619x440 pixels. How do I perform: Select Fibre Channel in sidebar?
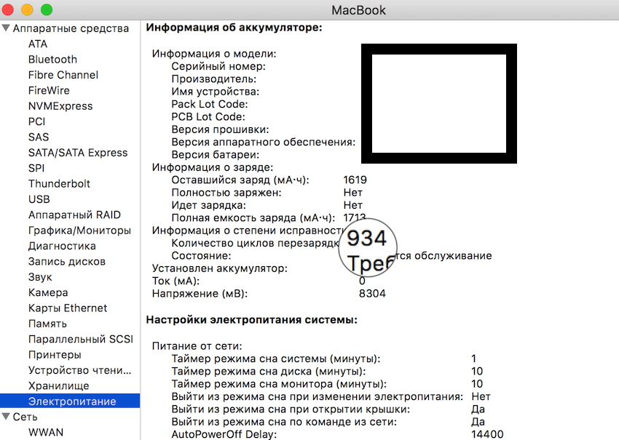point(63,75)
